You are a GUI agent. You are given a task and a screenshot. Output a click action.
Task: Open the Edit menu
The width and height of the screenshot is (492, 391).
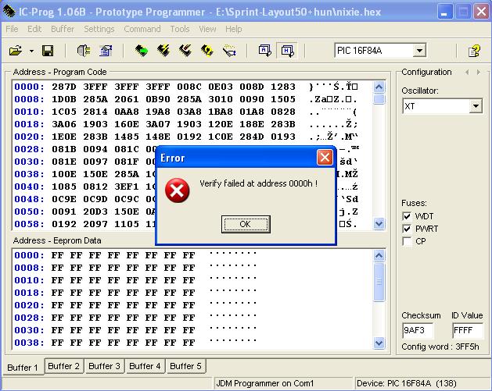point(34,29)
